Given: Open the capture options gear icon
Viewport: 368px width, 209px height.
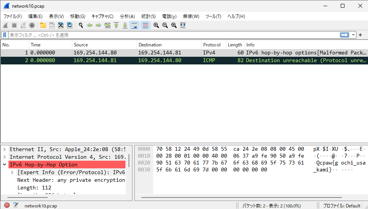Looking at the screenshot, I should [32, 25].
